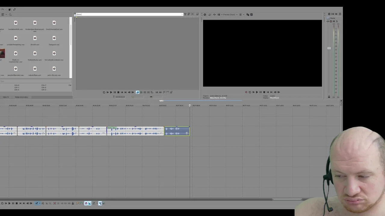Click the Master volume fader handle
Screen dimensions: 385x216
[x=329, y=48]
